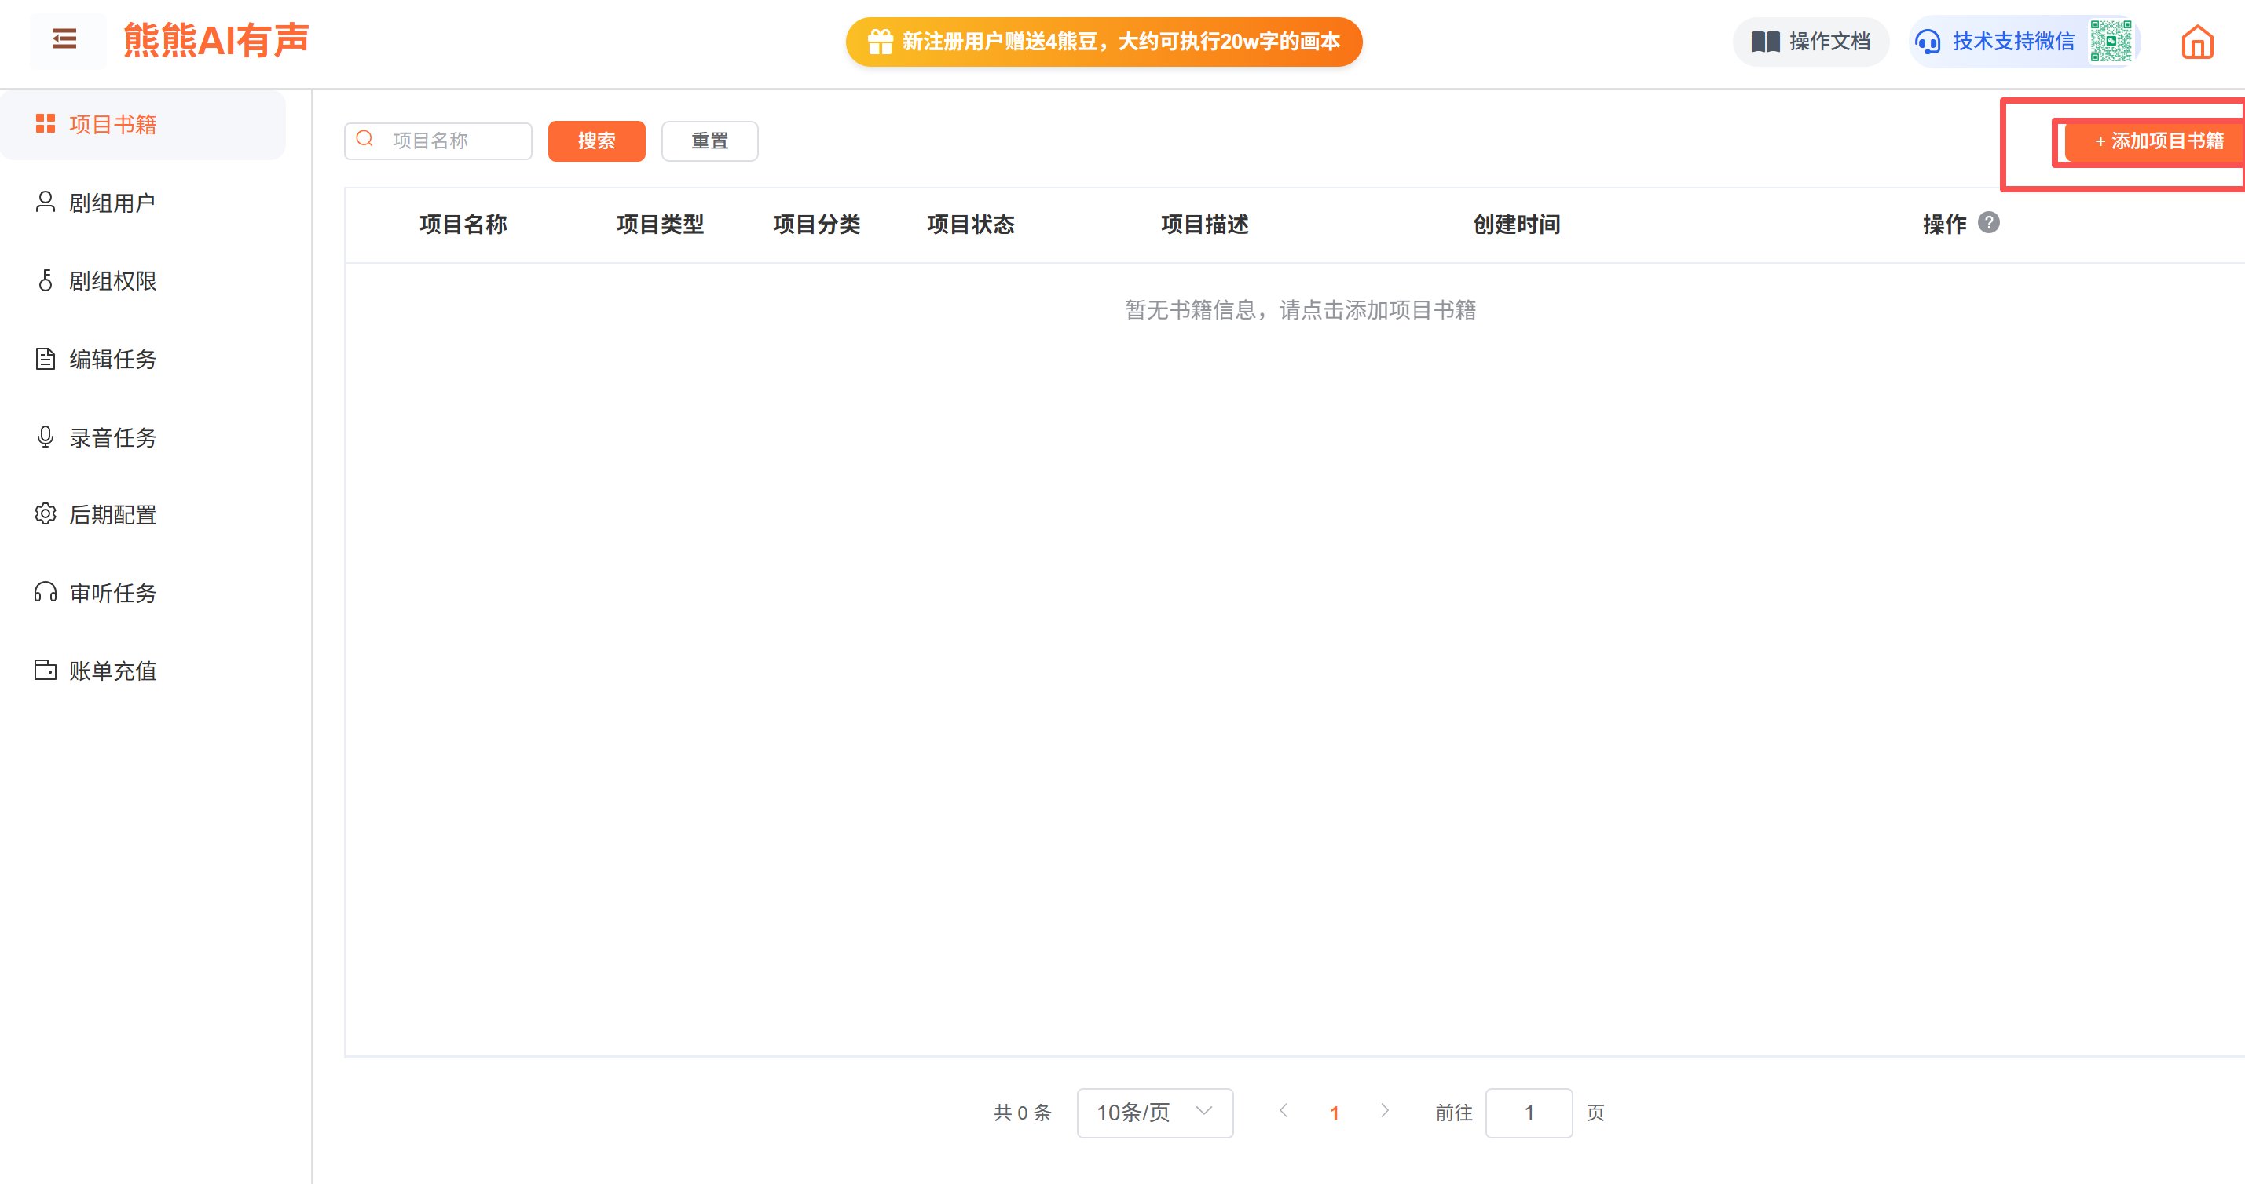Open 操作文档 documentation
This screenshot has width=2245, height=1184.
[x=1811, y=42]
